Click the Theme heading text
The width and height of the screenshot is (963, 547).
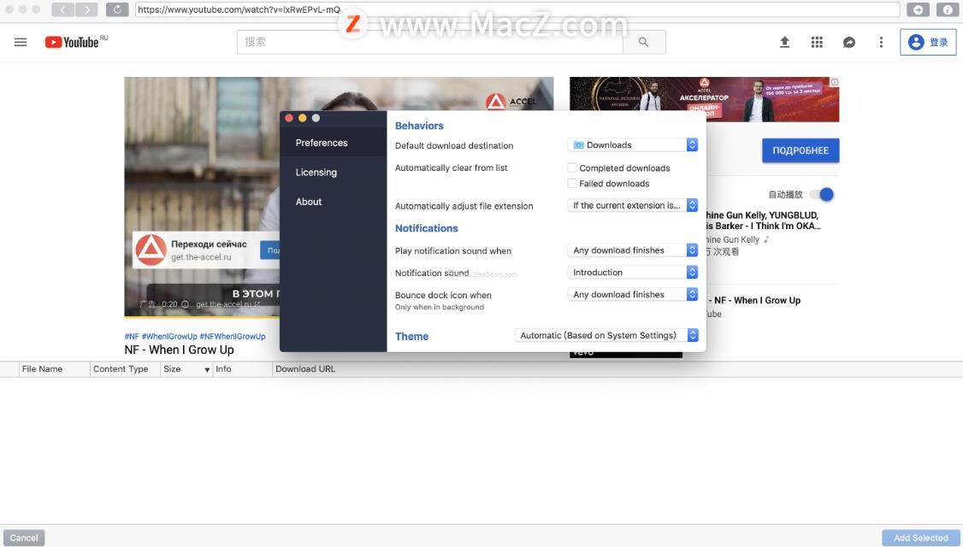(x=411, y=336)
